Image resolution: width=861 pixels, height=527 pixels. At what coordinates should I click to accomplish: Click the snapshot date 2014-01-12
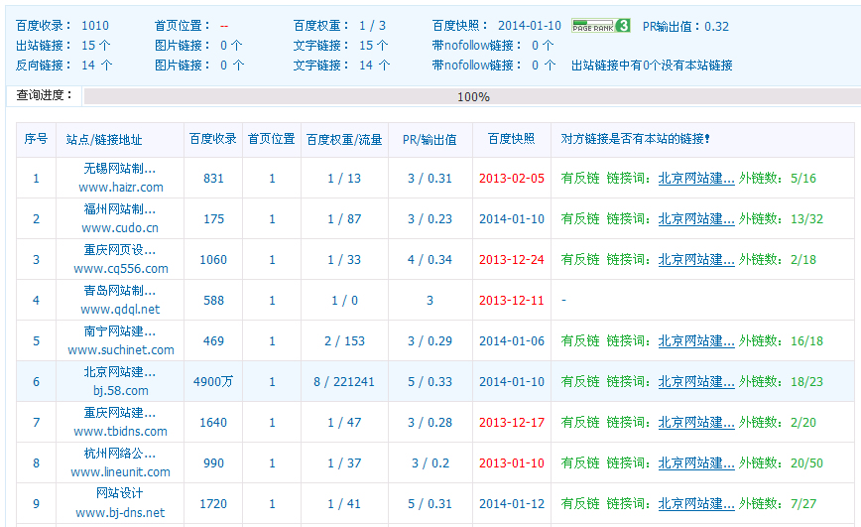(512, 504)
